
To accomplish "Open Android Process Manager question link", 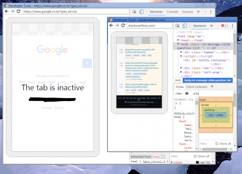I will pyautogui.click(x=142, y=67).
